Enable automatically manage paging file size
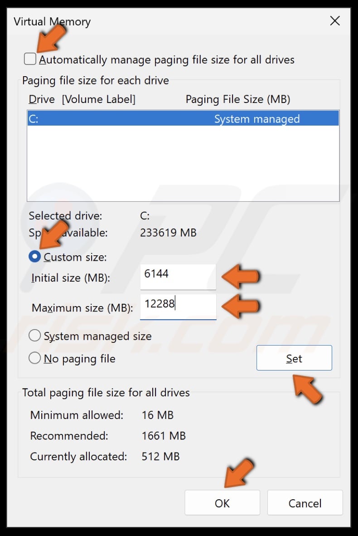Image resolution: width=358 pixels, height=536 pixels. tap(30, 58)
